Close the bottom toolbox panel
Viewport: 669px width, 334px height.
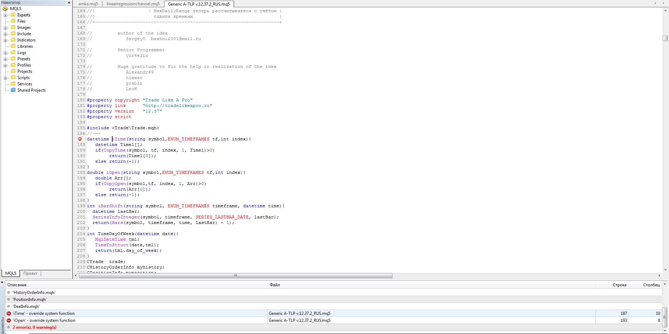click(2, 282)
